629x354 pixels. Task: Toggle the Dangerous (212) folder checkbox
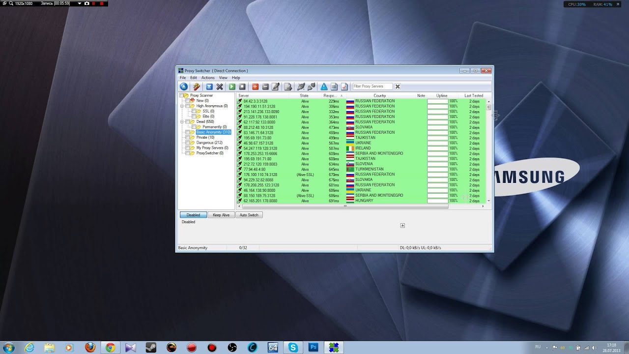tap(188, 143)
